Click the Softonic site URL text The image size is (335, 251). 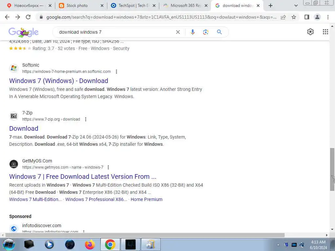click(66, 72)
